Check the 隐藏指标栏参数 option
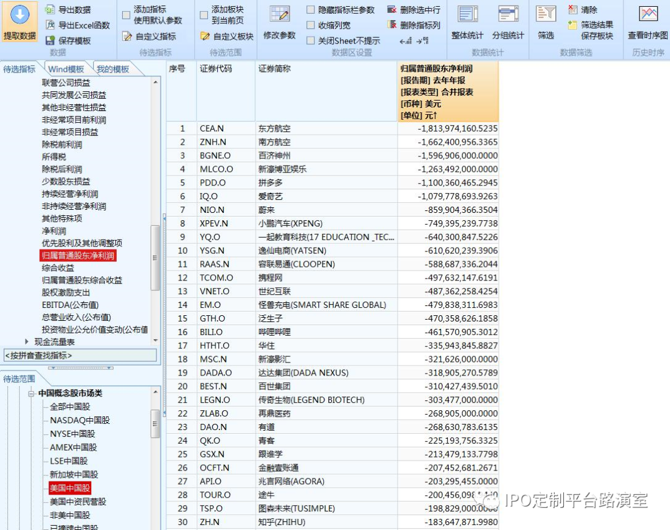Viewport: 670px width, 530px height. [x=311, y=9]
